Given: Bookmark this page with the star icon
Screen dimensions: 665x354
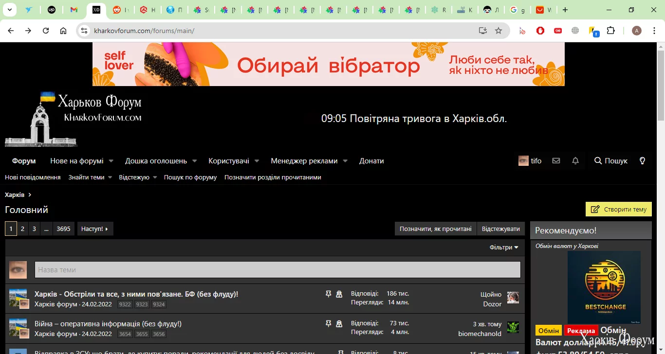Looking at the screenshot, I should (x=499, y=31).
